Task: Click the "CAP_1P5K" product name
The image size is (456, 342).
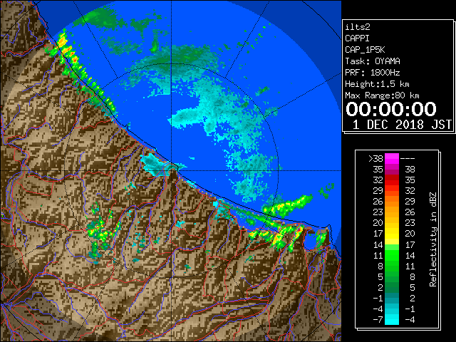Action: 365,50
